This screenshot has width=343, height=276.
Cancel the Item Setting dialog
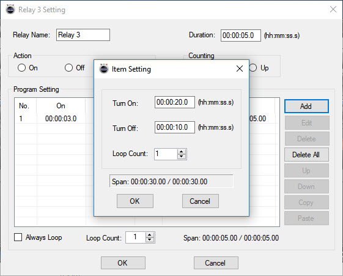coord(200,201)
